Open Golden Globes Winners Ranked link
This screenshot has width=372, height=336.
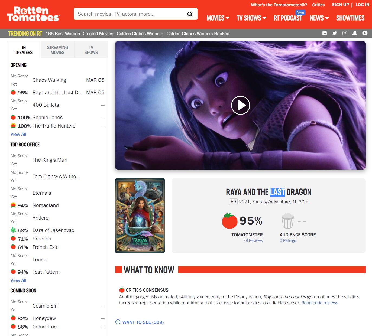(198, 34)
